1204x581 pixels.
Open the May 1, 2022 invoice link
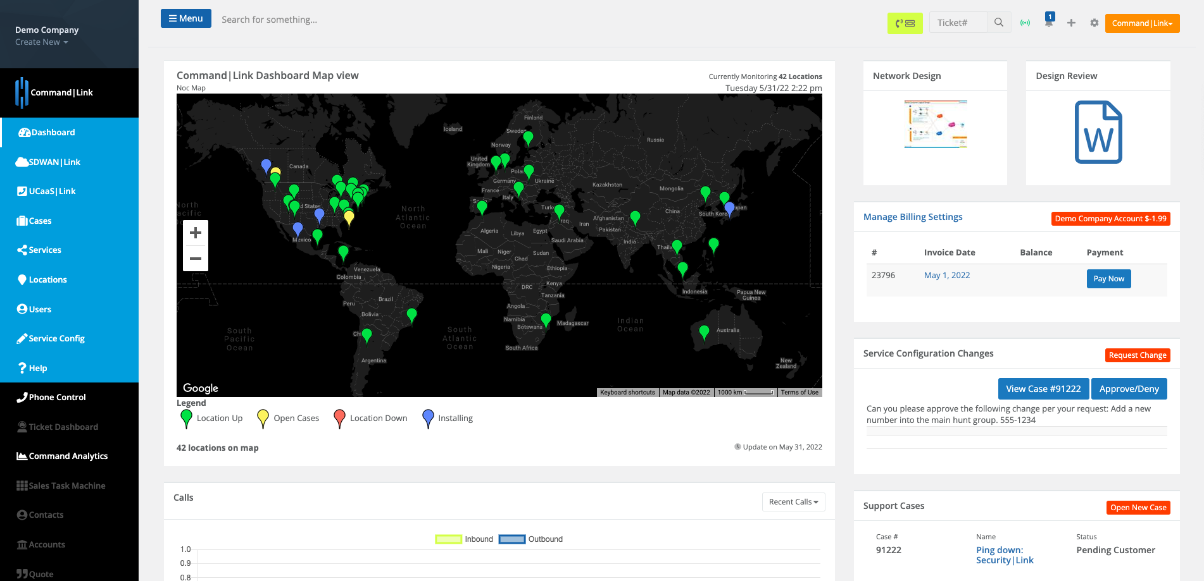[947, 275]
